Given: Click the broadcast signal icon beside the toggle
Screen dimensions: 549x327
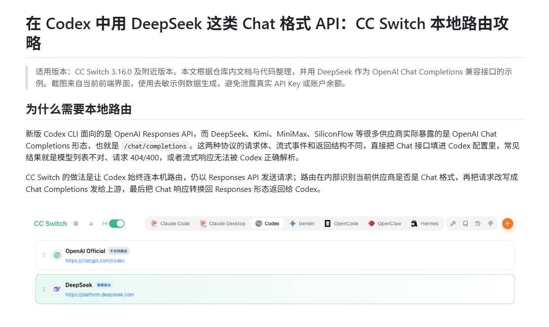Looking at the screenshot, I should point(104,223).
